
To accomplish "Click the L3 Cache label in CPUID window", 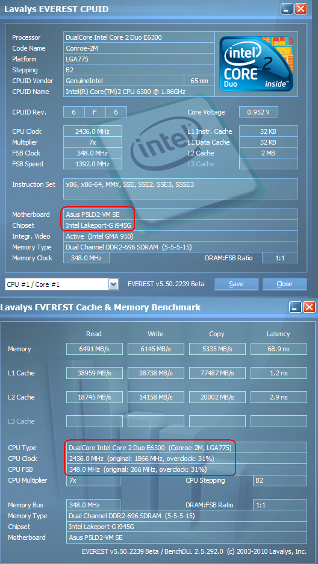I will [x=201, y=164].
